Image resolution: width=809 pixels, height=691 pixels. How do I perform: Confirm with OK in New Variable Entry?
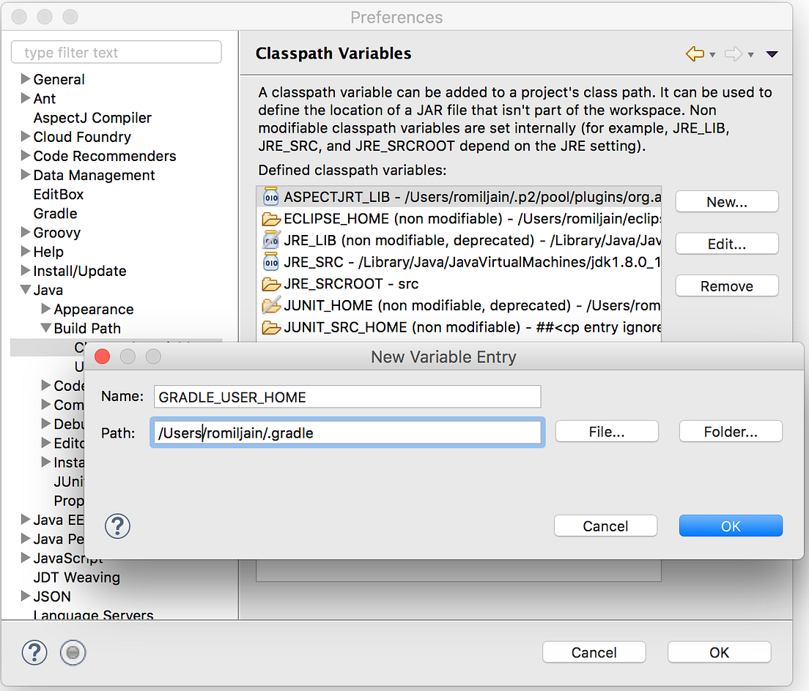[730, 526]
